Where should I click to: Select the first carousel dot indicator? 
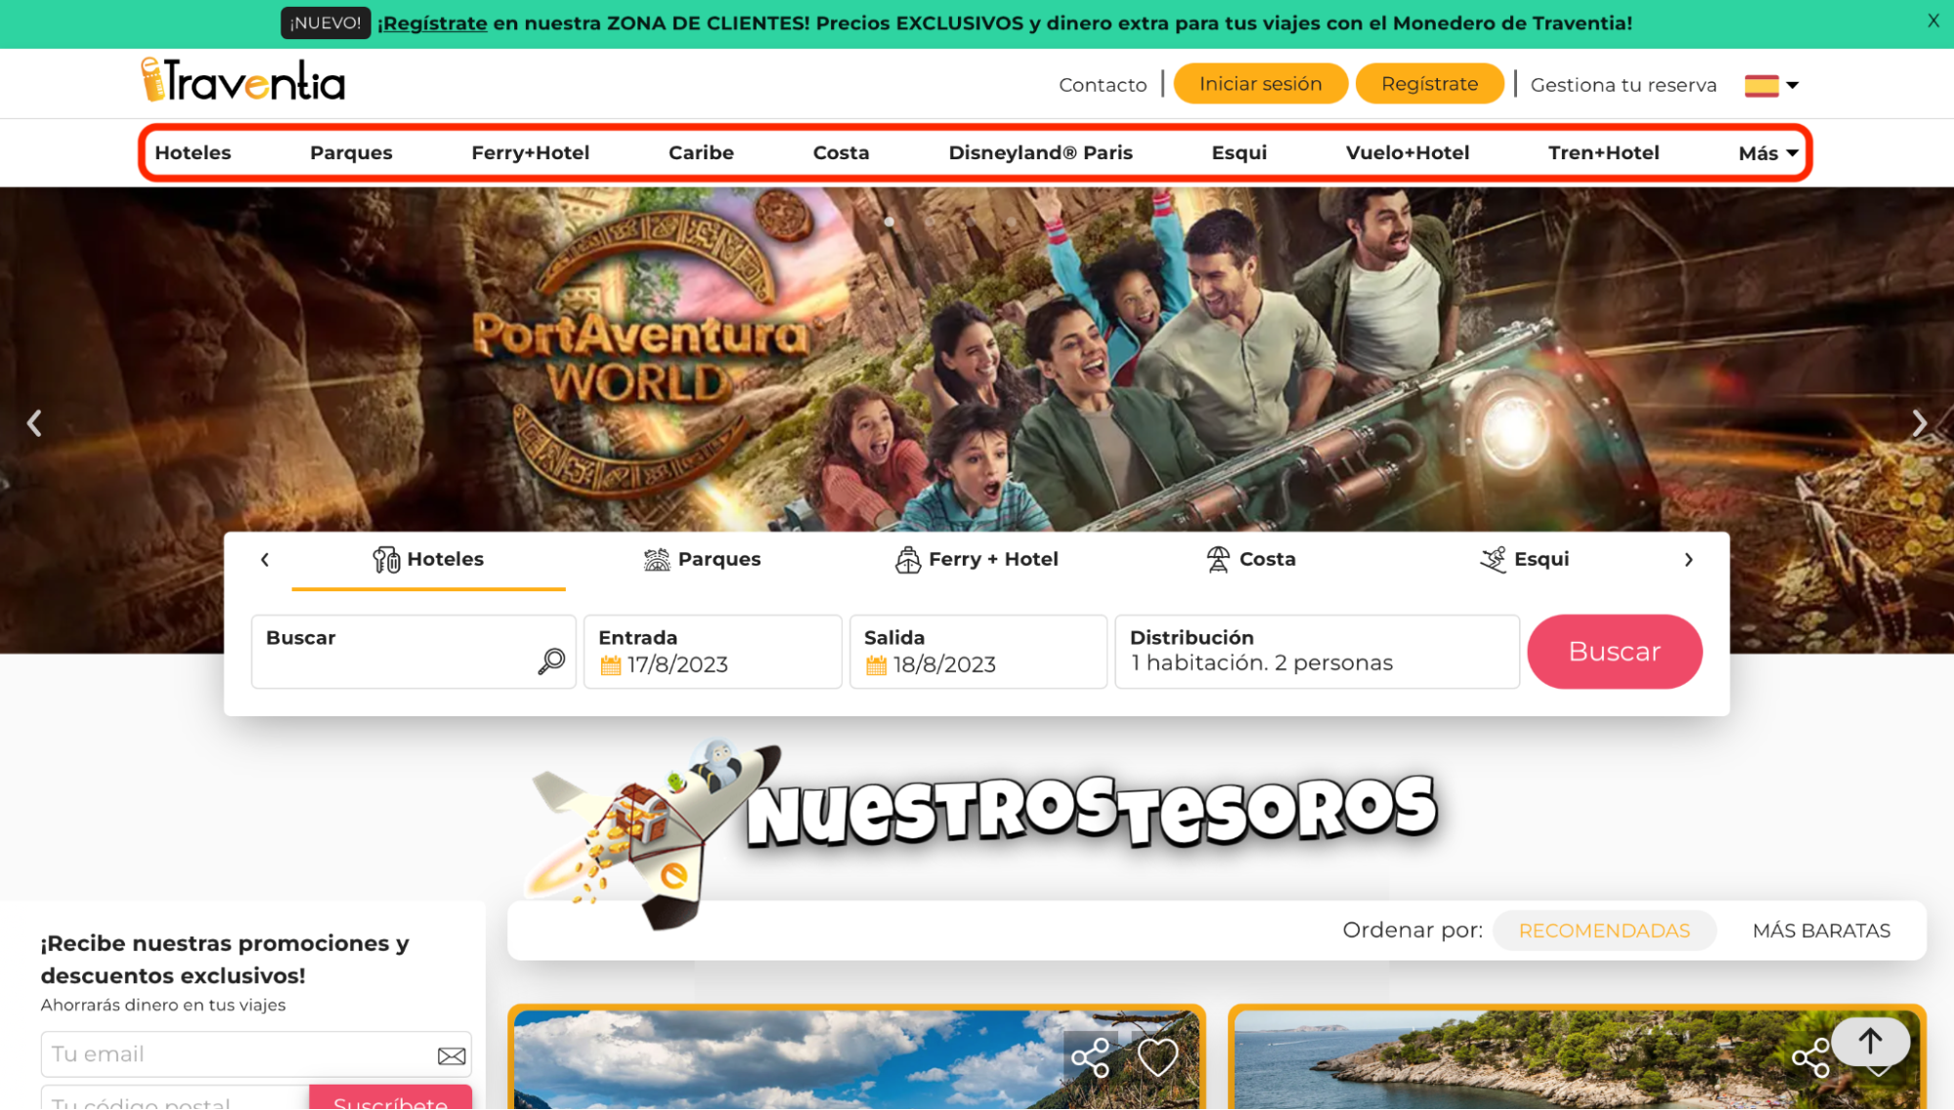pos(890,222)
